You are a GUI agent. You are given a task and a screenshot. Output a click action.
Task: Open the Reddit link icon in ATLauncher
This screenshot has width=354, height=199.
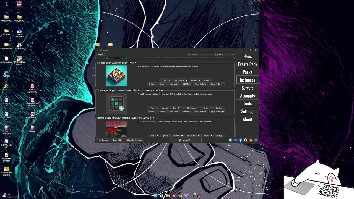tap(251, 140)
